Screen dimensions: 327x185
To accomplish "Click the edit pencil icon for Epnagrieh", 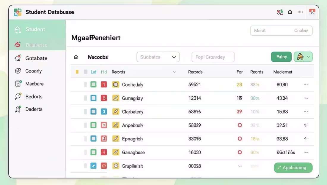I will pos(116,138).
